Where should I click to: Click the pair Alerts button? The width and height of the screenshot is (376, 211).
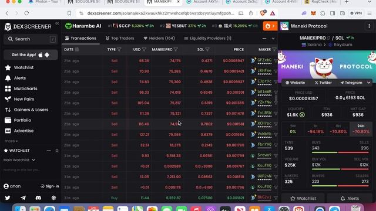(350, 198)
